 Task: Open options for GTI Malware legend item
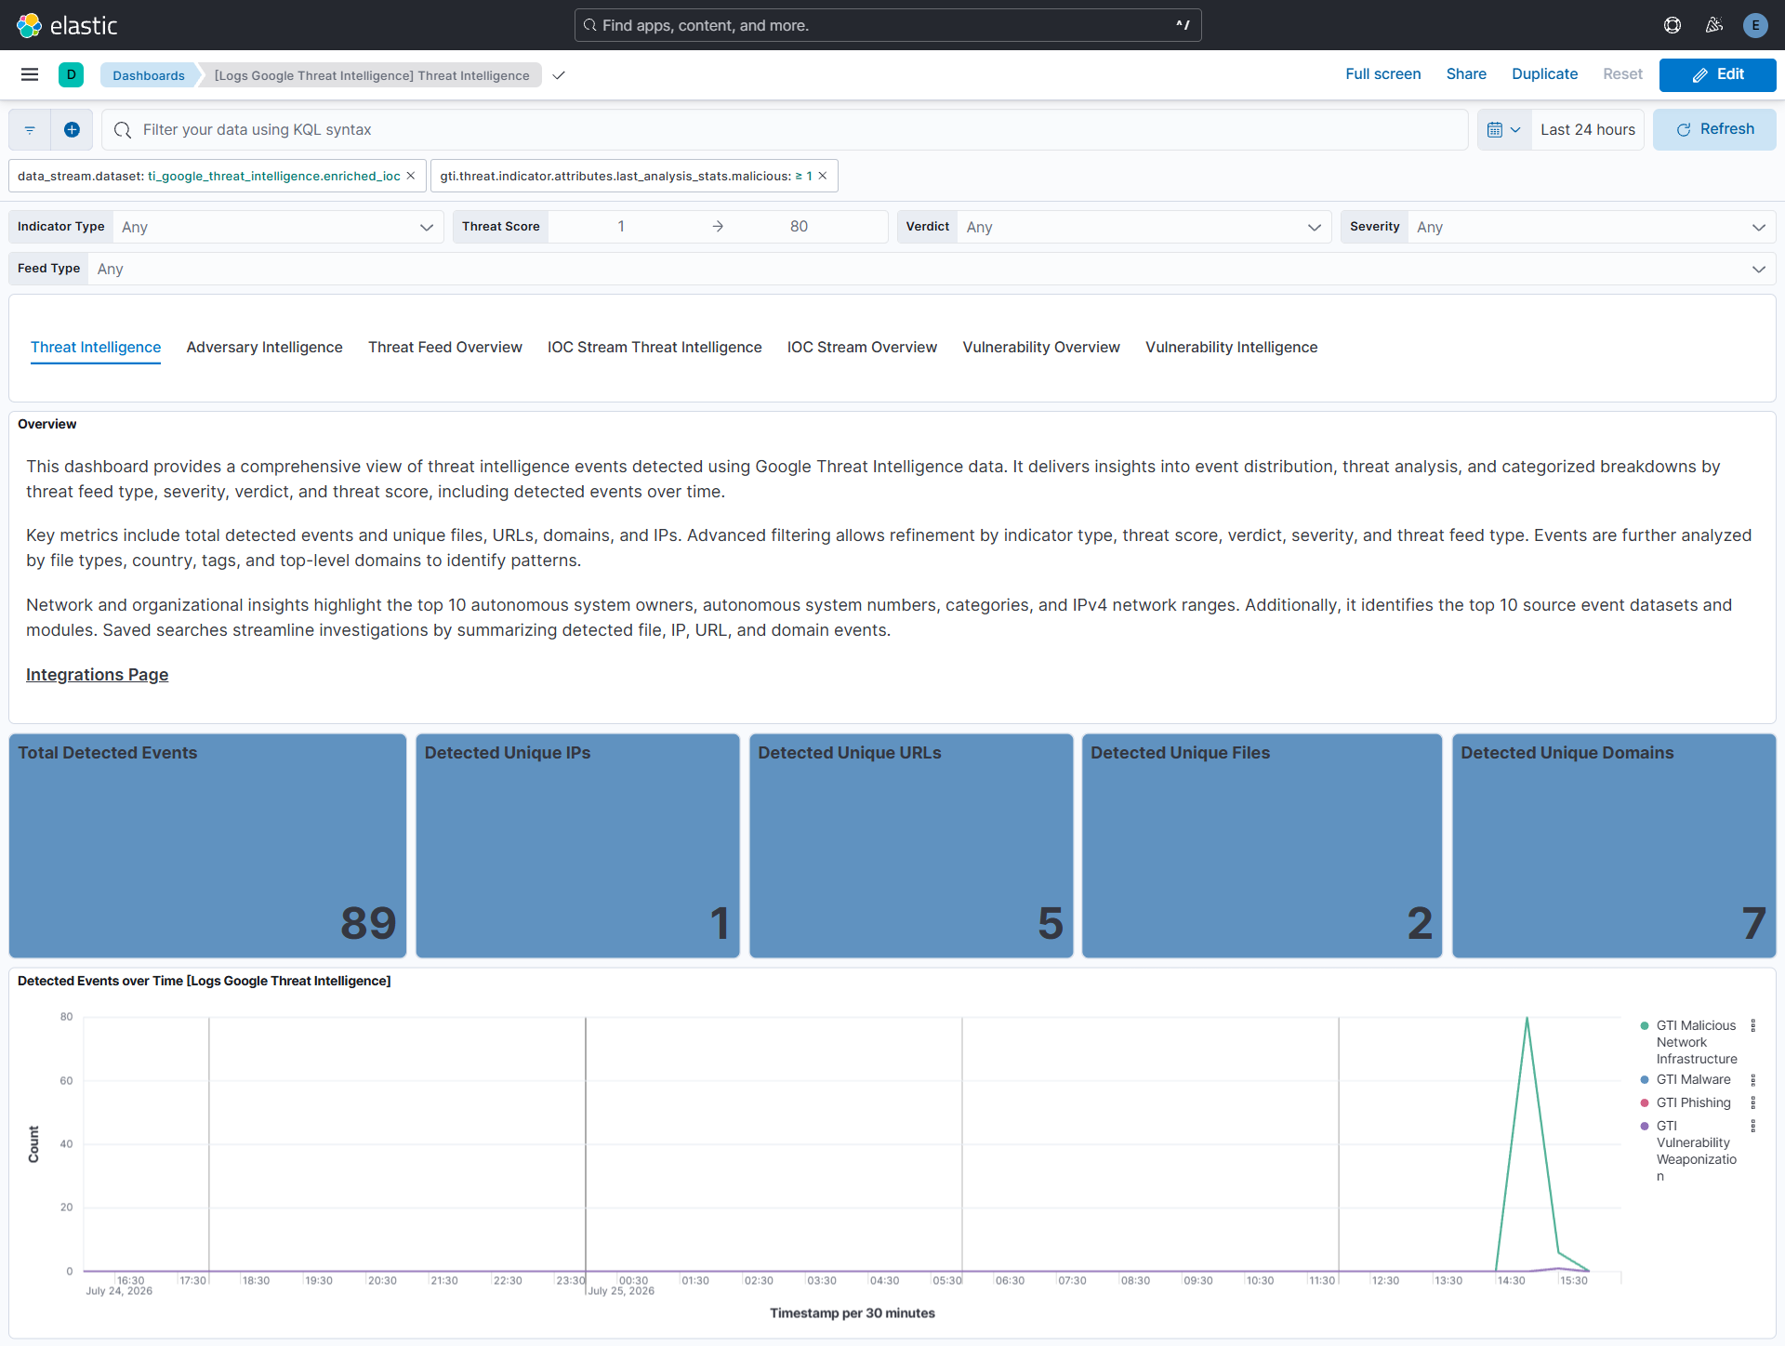1753,1079
